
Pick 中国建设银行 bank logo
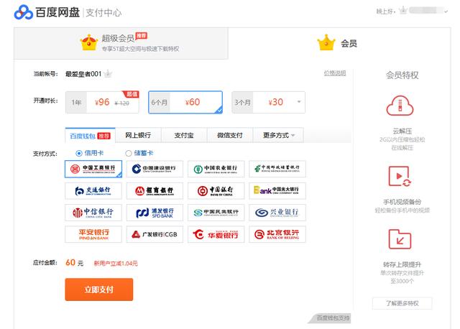click(155, 169)
